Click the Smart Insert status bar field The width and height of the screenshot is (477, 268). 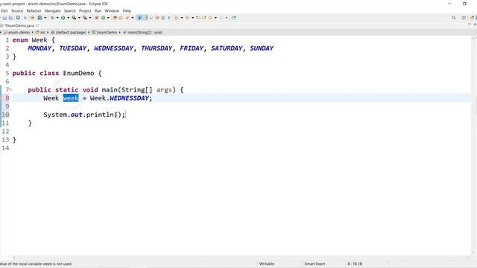(315, 264)
